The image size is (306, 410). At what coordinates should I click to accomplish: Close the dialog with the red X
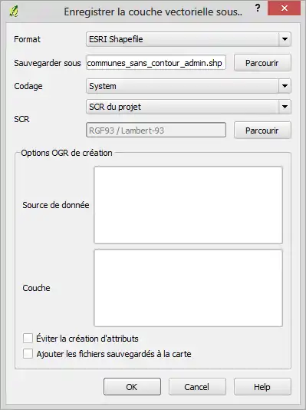284,8
